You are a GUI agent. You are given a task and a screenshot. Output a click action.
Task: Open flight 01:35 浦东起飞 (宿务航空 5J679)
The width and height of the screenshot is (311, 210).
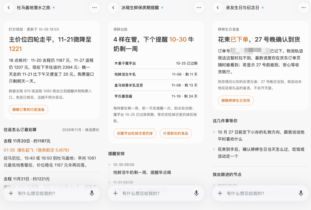tap(36, 150)
